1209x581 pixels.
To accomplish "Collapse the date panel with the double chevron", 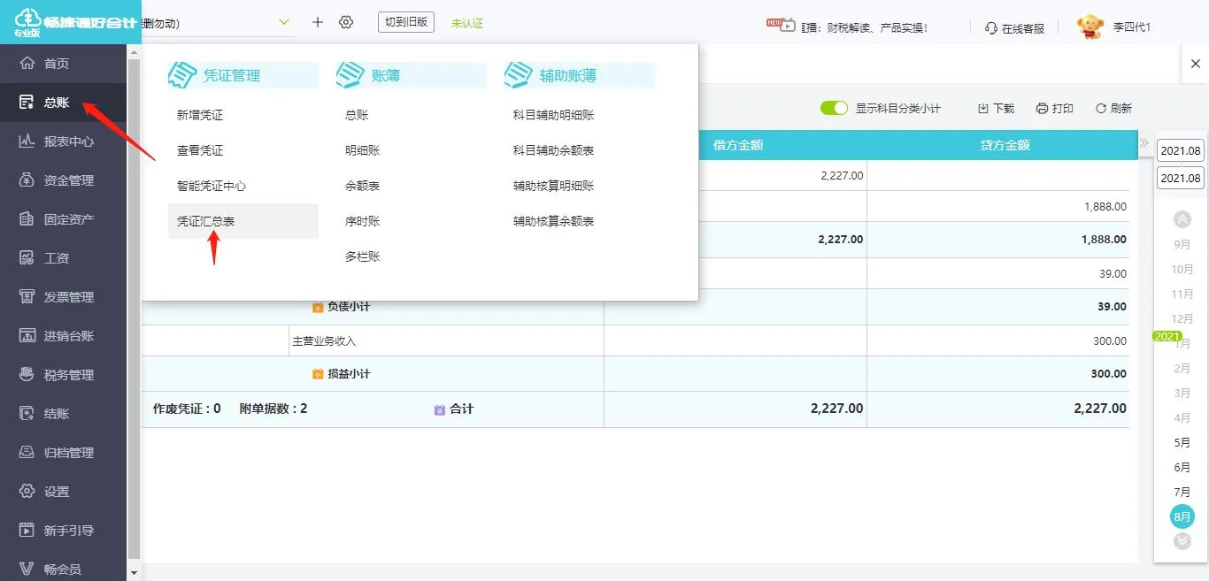I will pos(1144,142).
